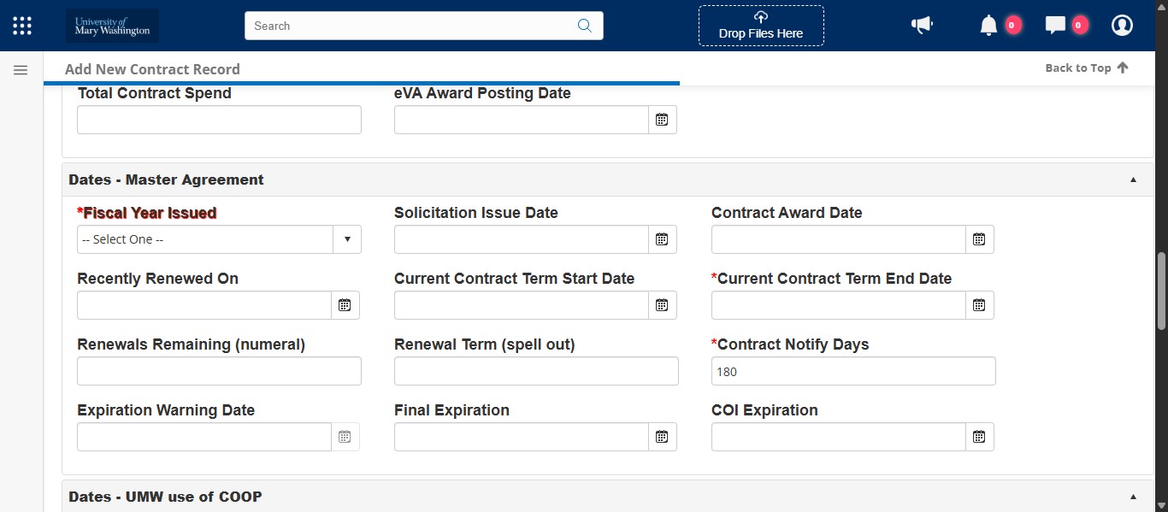
Task: Open calendar picker for Solicitation Issue Date
Action: [662, 239]
